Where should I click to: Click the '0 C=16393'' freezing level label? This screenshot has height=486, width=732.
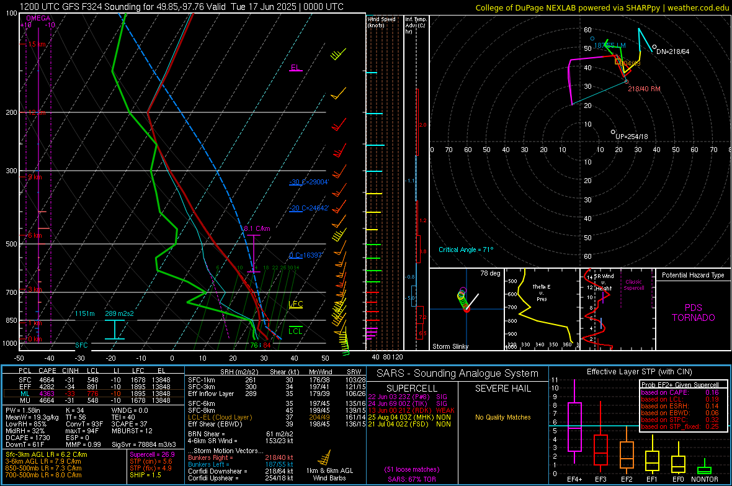click(x=306, y=255)
